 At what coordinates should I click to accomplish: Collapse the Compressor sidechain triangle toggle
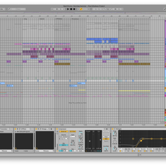tap(57, 132)
